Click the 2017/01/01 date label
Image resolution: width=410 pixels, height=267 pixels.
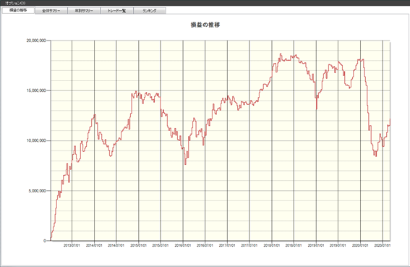coord(227,245)
